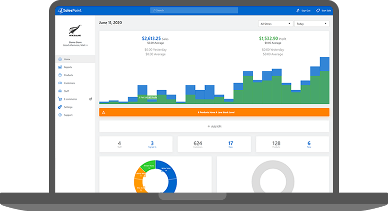Viewport: 388px width, 211px height.
Task: Click the Start Sale label
Action: point(326,11)
